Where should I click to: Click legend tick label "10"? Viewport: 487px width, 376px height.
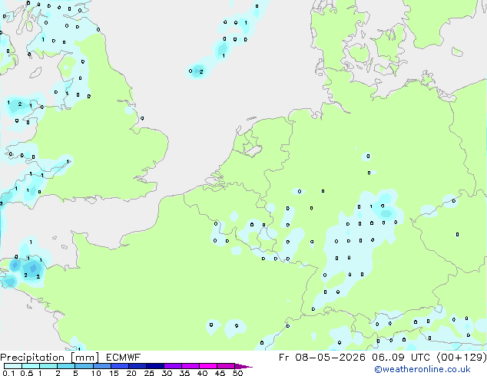pos(96,373)
